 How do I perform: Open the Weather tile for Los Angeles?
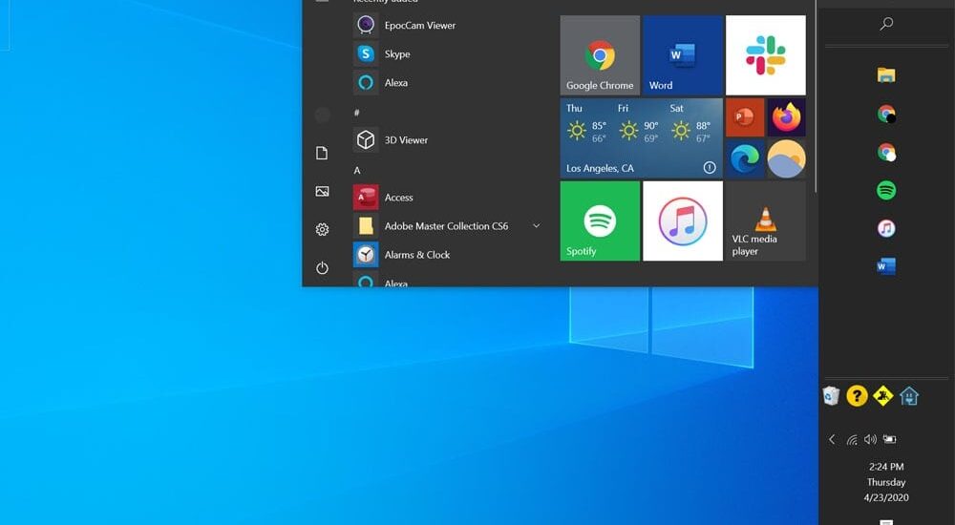point(642,138)
